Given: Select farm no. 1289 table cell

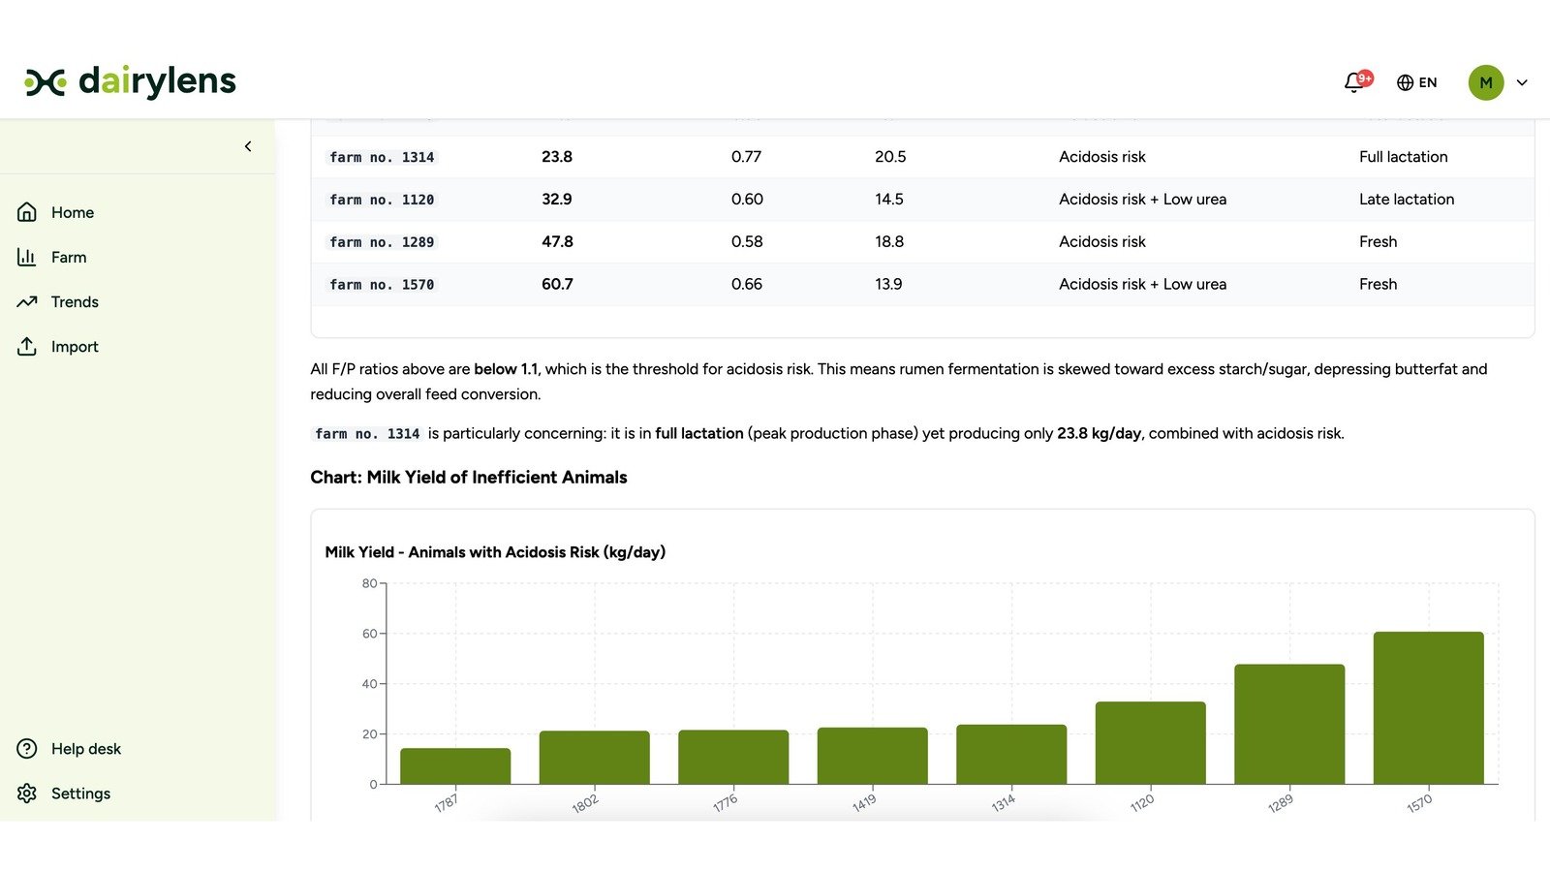Looking at the screenshot, I should pos(382,242).
